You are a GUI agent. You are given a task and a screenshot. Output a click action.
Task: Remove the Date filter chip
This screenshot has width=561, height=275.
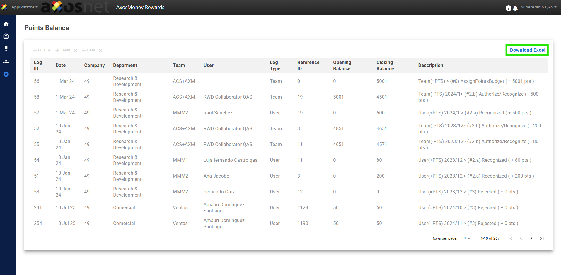pos(100,51)
